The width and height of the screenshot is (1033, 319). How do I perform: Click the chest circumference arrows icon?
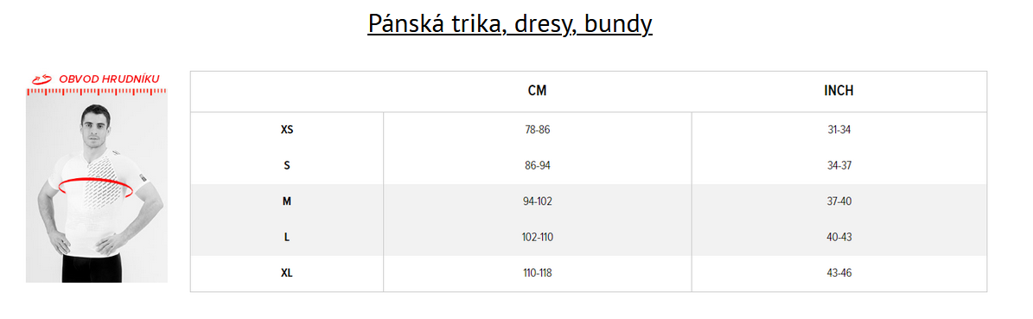42,79
